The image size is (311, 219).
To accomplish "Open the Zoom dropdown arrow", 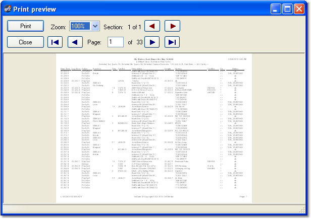I will coord(95,26).
